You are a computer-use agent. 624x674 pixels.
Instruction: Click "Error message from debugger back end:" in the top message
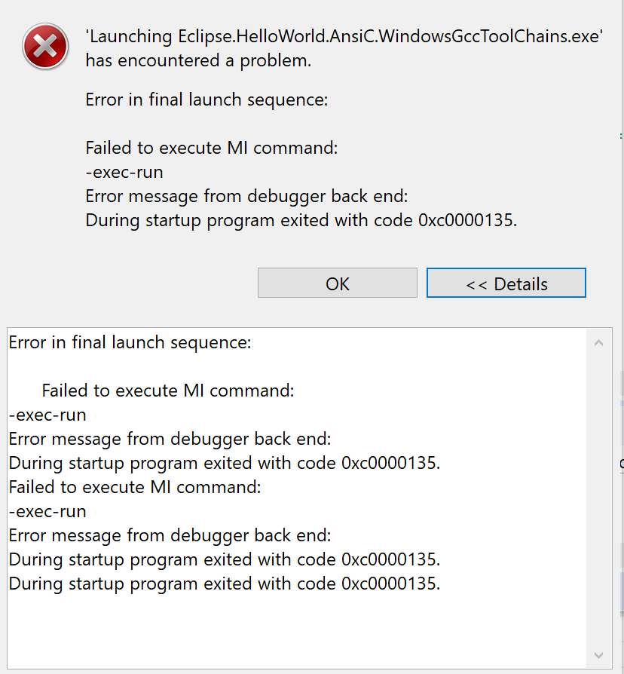coord(246,197)
